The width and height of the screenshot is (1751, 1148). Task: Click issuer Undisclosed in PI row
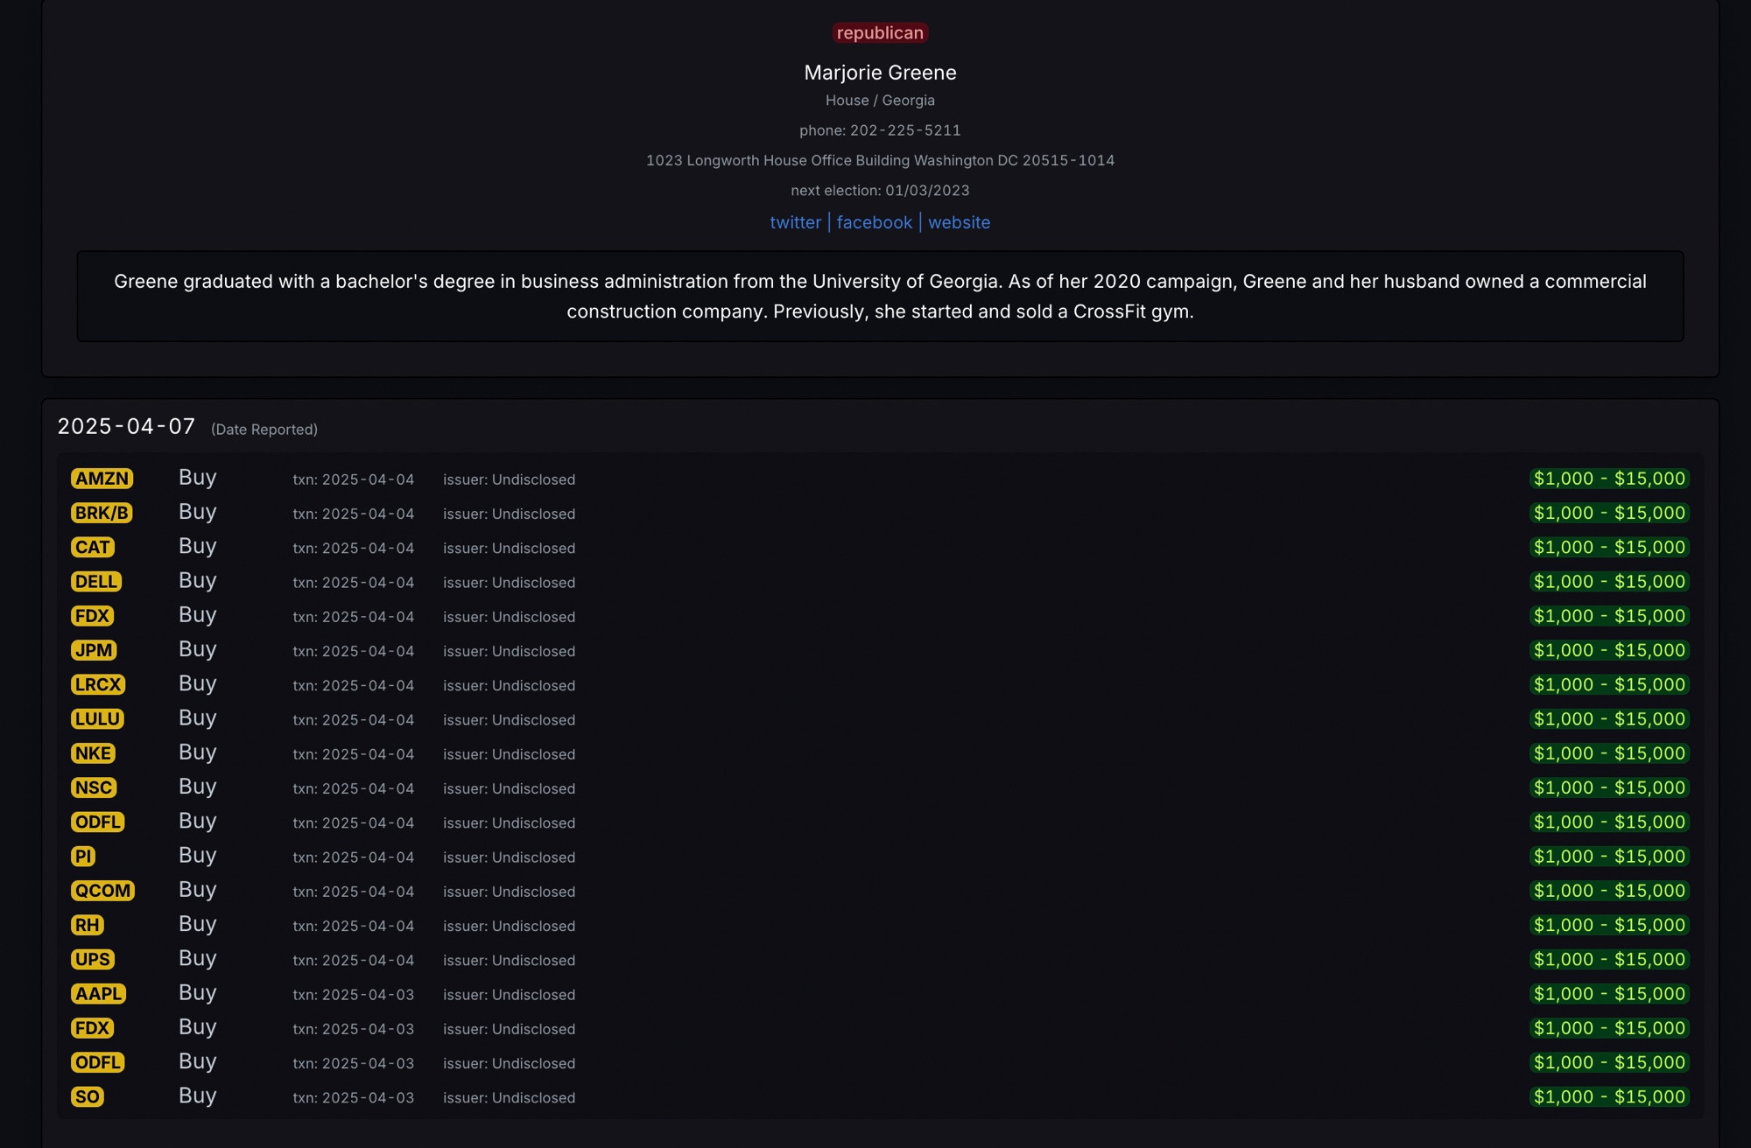point(509,857)
